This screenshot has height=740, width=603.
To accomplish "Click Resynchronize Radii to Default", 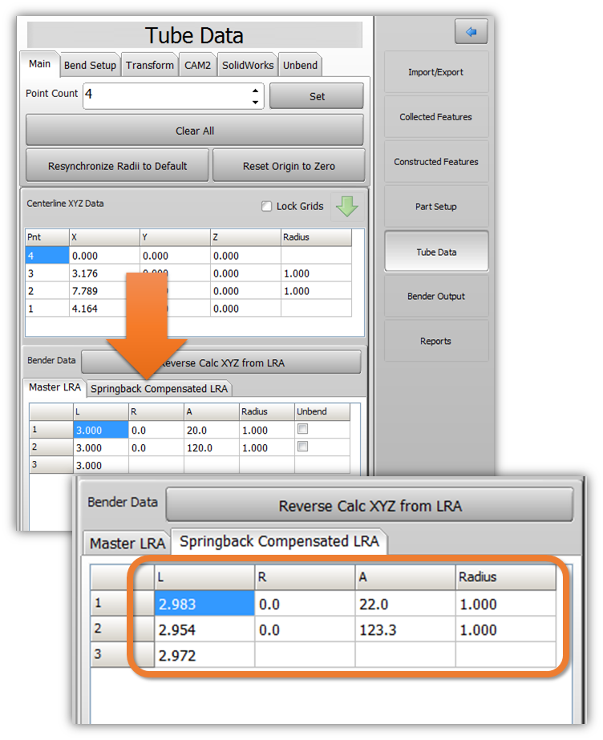I will coord(117,166).
